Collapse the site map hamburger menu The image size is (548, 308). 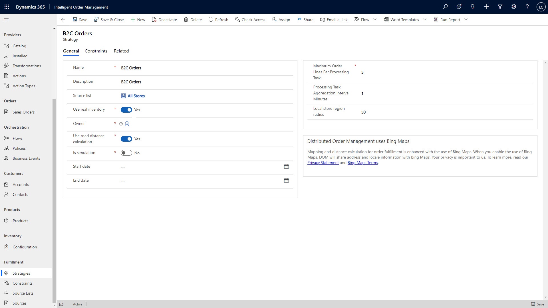coord(6,20)
